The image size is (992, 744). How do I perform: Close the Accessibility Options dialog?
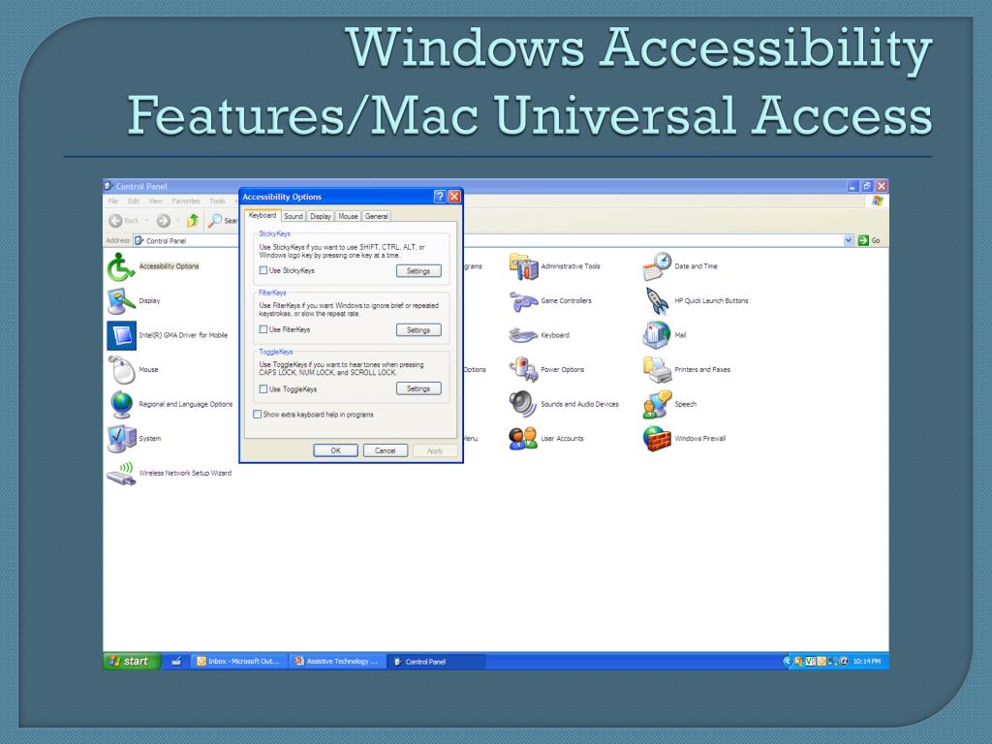pos(454,197)
